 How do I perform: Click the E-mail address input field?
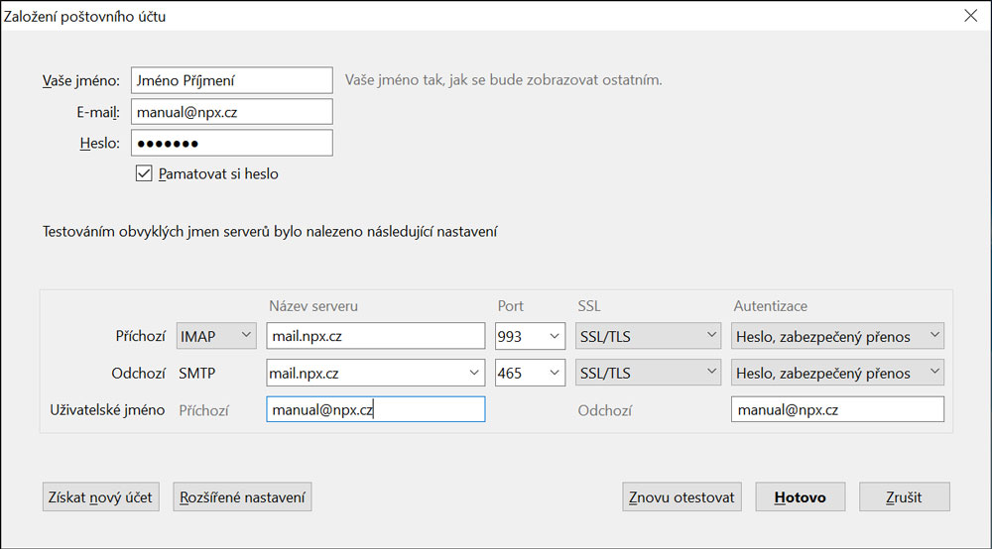(231, 112)
